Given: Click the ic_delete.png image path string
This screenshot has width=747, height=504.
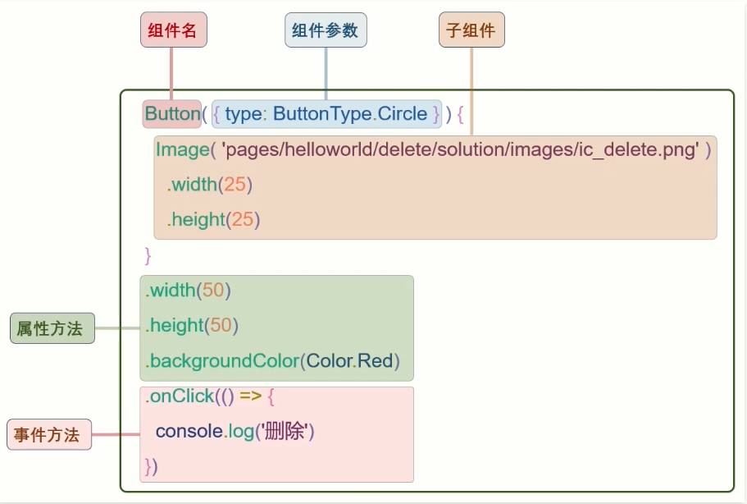Looking at the screenshot, I should (460, 149).
